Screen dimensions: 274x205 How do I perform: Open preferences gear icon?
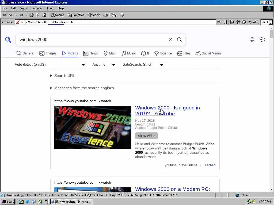click(262, 40)
